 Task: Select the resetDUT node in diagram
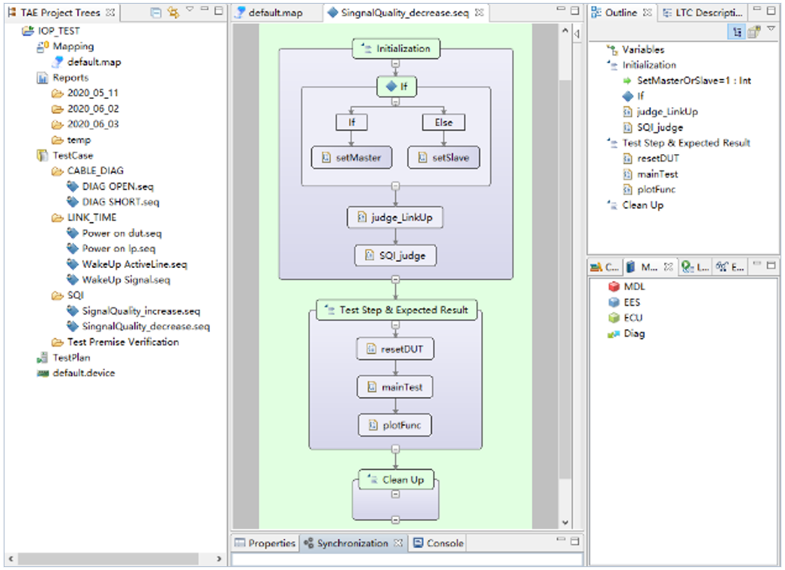(x=395, y=349)
